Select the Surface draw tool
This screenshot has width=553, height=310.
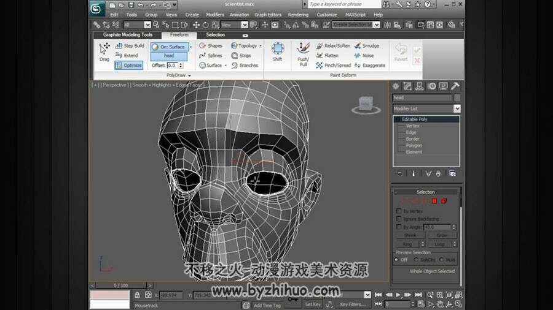point(211,66)
